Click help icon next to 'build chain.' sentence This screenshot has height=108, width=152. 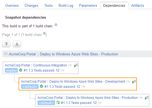tap(56, 25)
